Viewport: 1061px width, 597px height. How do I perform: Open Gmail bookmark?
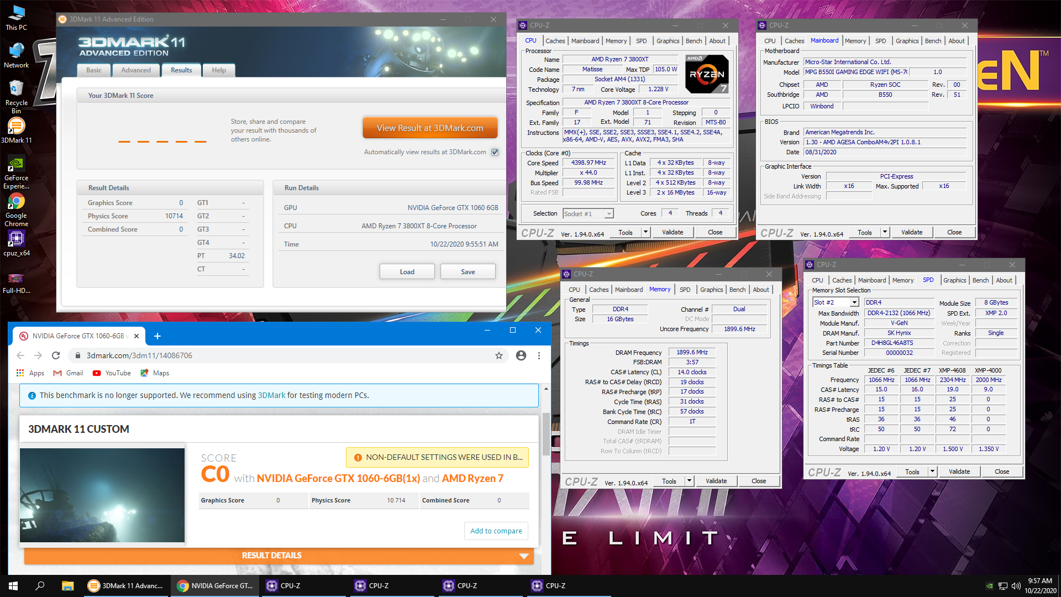[x=68, y=373]
